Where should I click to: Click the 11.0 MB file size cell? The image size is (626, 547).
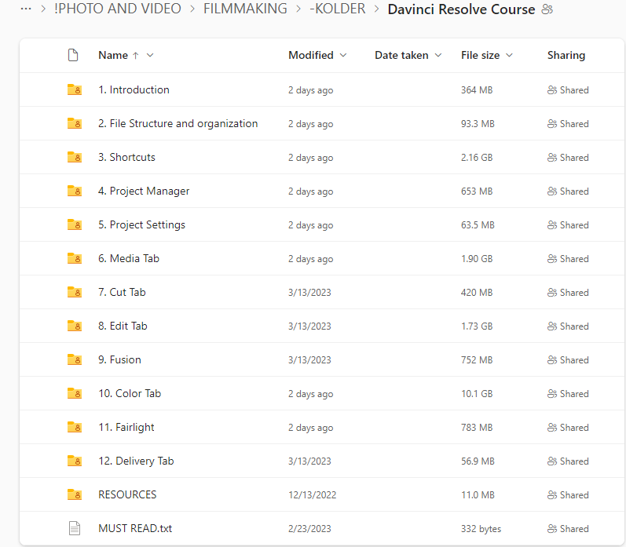[478, 495]
